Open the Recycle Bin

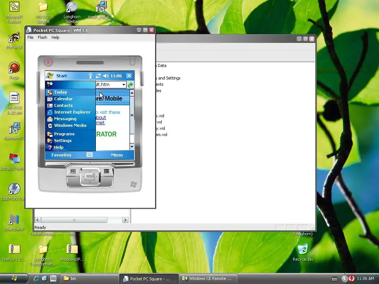(x=303, y=253)
